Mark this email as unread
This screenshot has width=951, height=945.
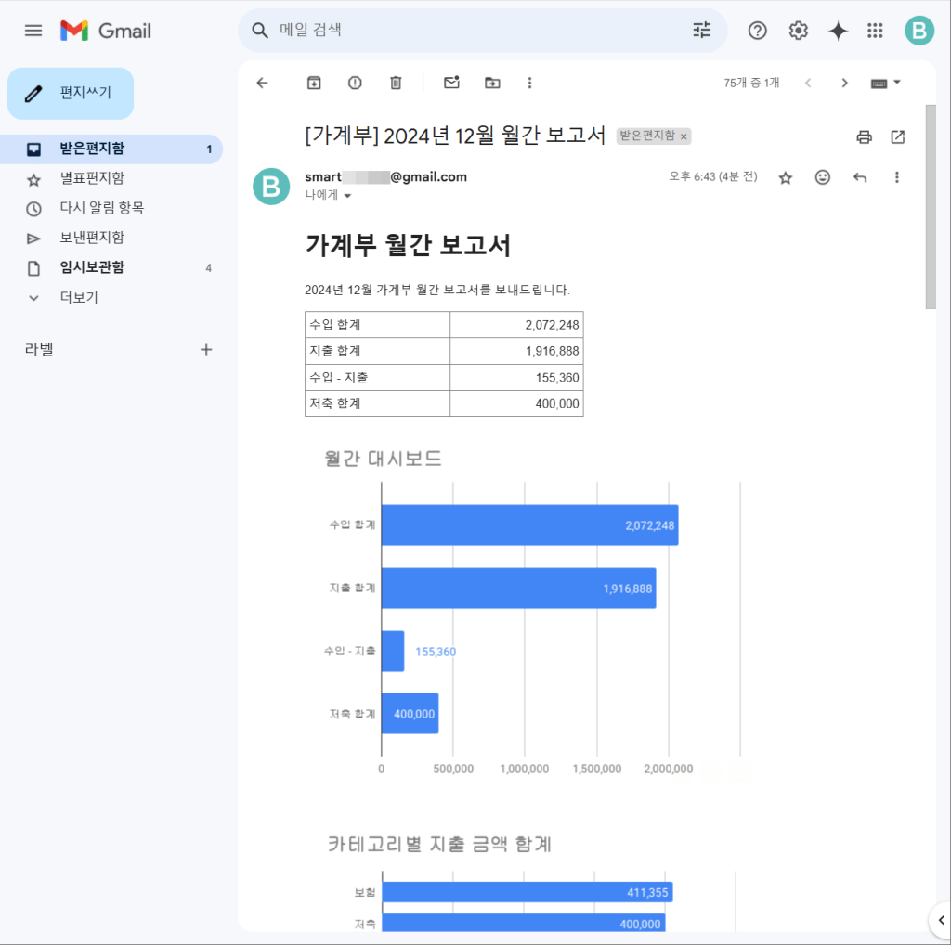pyautogui.click(x=451, y=83)
